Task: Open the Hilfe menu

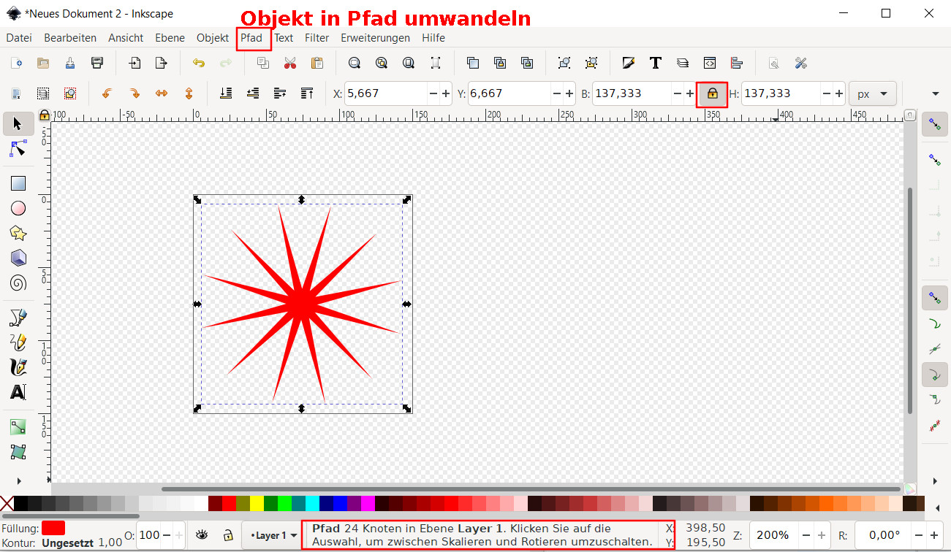Action: (x=433, y=38)
